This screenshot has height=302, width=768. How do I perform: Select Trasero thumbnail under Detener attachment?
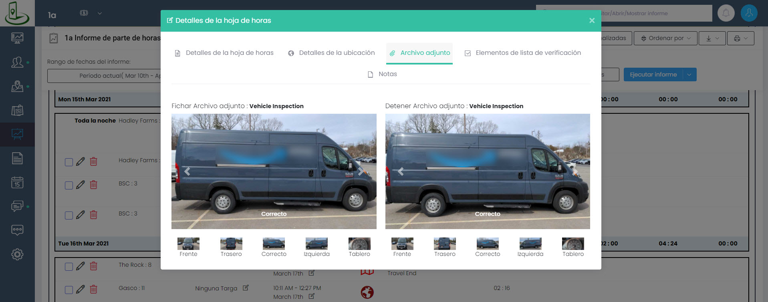[x=445, y=244]
